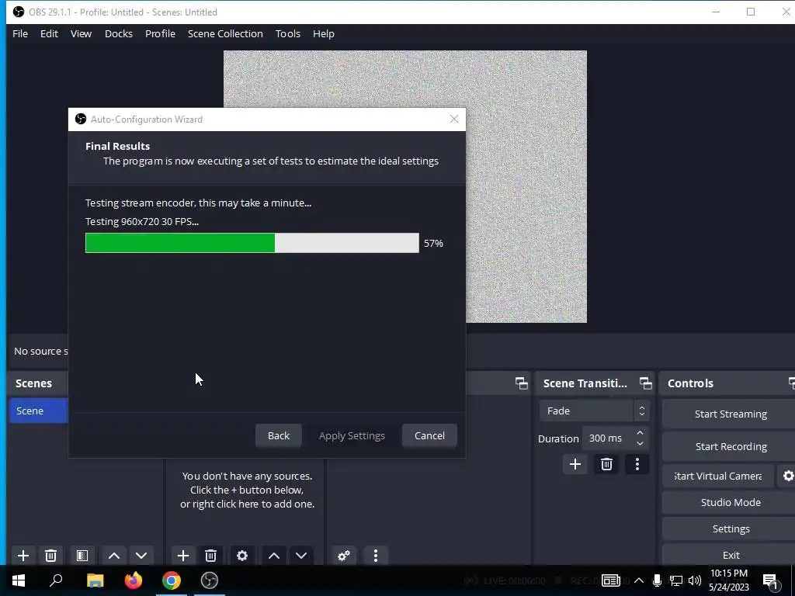The width and height of the screenshot is (795, 596).
Task: Click Apply Settings in wizard
Action: click(x=352, y=436)
